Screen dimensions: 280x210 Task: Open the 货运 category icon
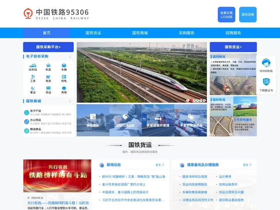click(48, 88)
